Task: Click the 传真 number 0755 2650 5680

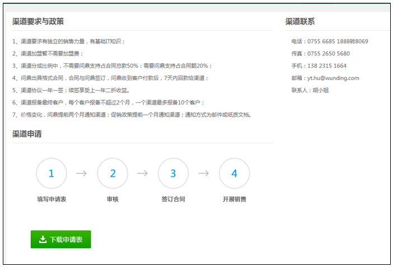Action: (328, 54)
